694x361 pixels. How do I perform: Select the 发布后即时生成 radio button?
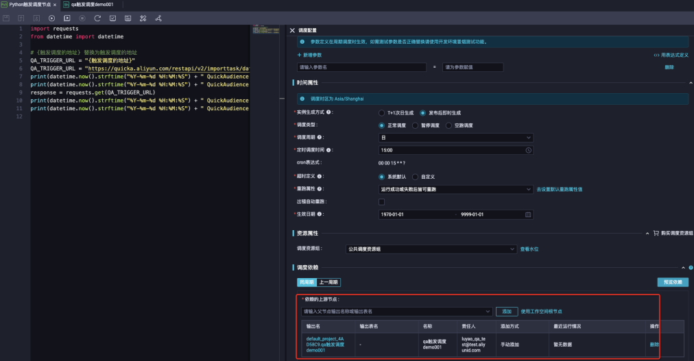(422, 113)
